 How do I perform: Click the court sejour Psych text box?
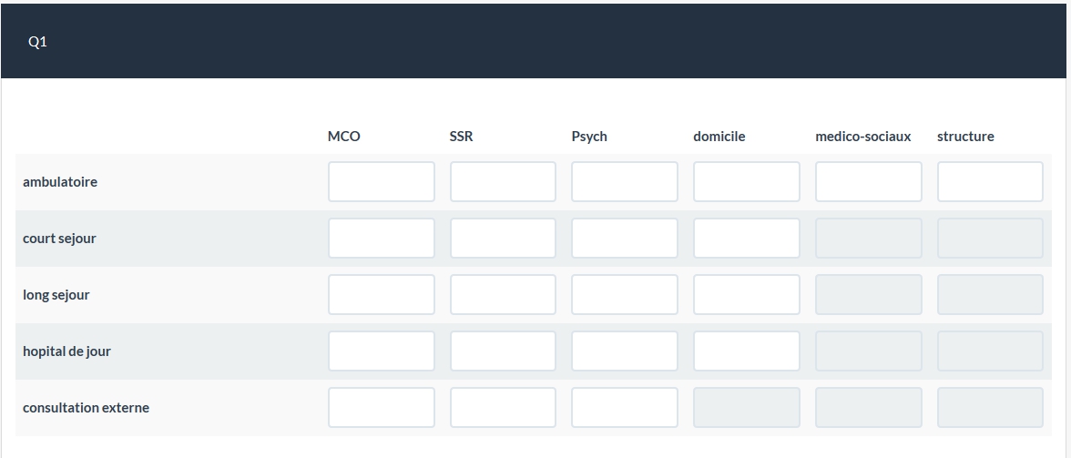click(625, 239)
